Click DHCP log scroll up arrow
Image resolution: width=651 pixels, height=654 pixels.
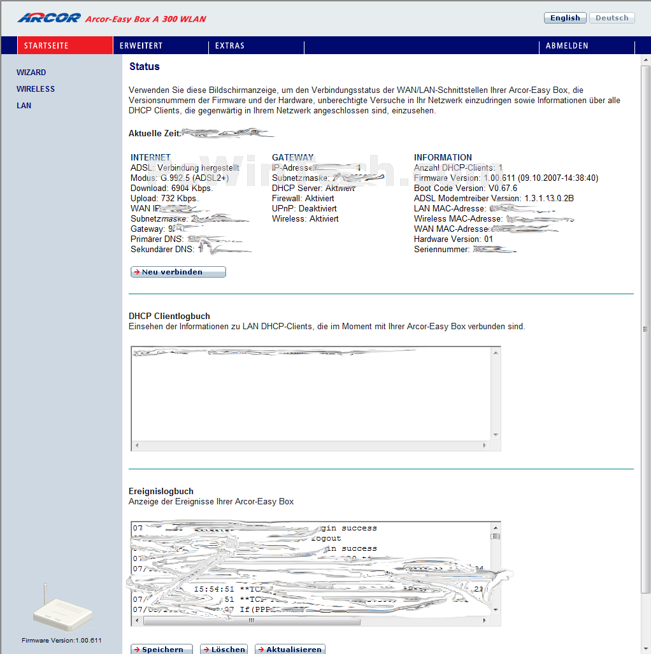tap(496, 353)
